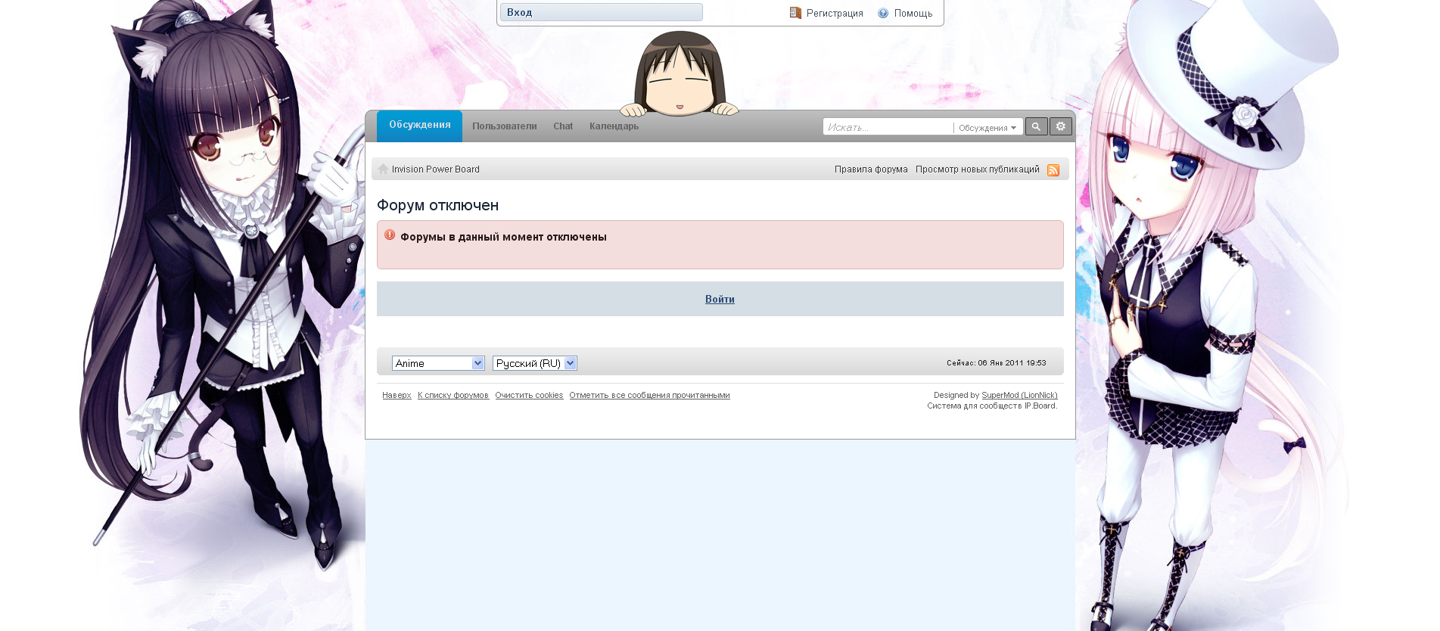The width and height of the screenshot is (1440, 631).
Task: Click the red error warning icon
Action: tap(390, 235)
